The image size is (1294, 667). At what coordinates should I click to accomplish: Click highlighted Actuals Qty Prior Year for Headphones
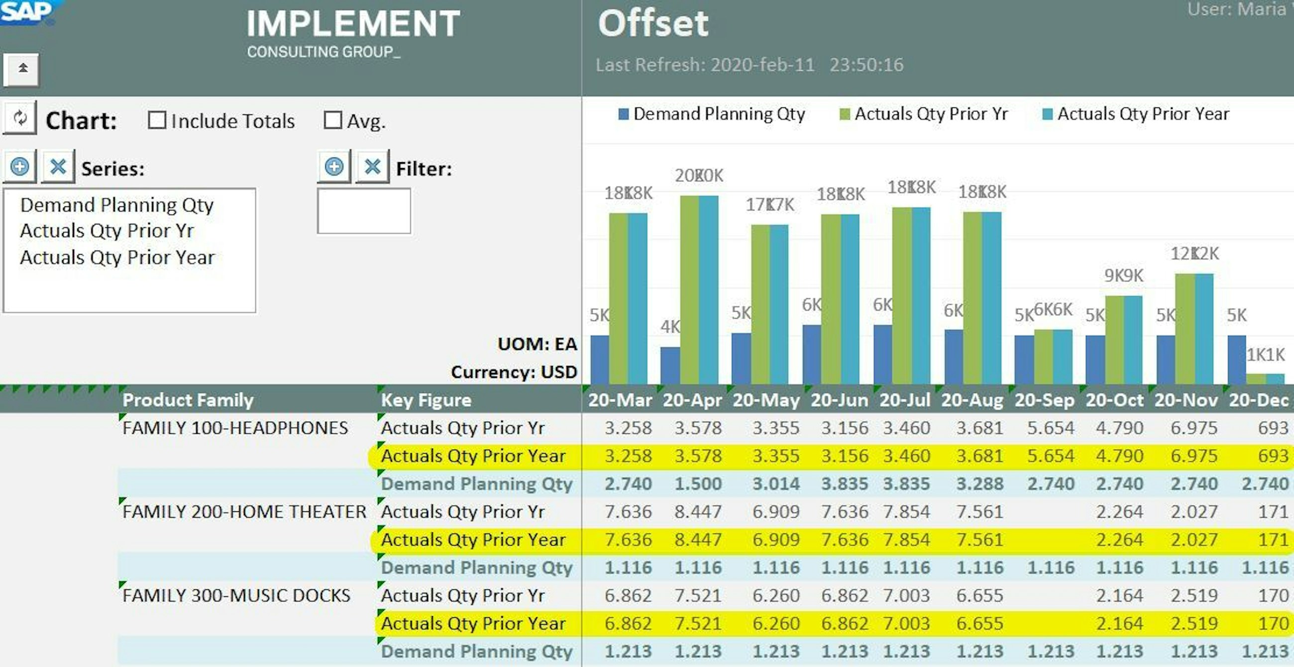pos(473,456)
